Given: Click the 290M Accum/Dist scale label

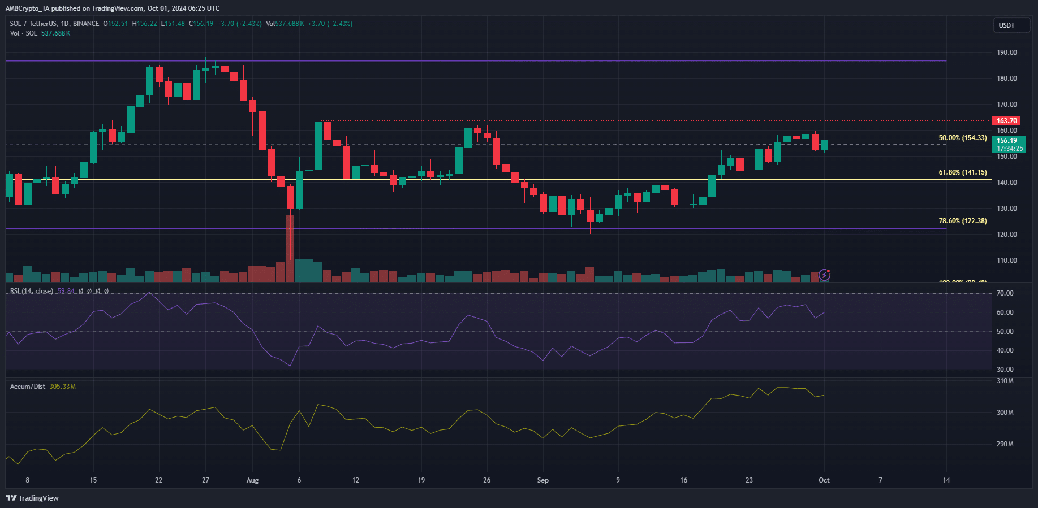Looking at the screenshot, I should click(1005, 444).
